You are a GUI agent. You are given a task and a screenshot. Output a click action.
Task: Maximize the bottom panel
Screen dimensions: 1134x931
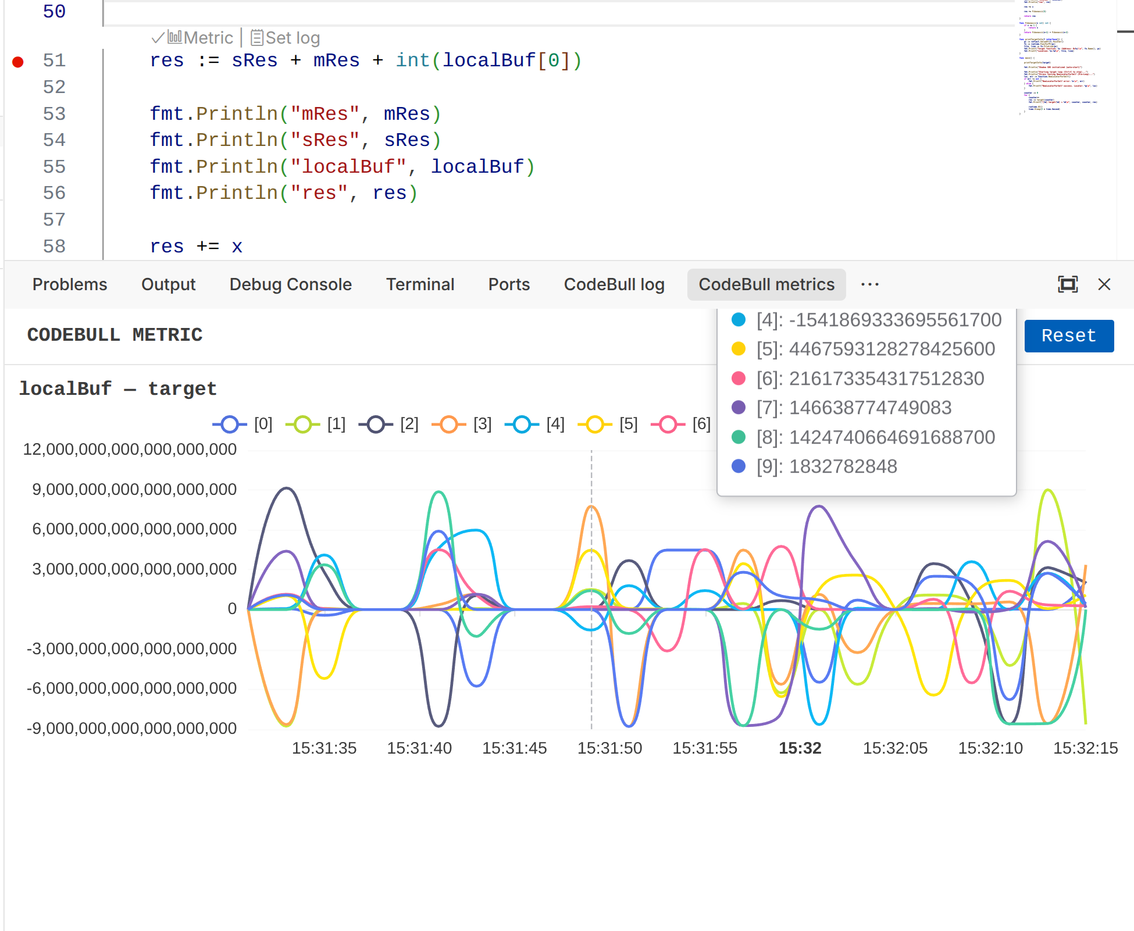tap(1067, 284)
